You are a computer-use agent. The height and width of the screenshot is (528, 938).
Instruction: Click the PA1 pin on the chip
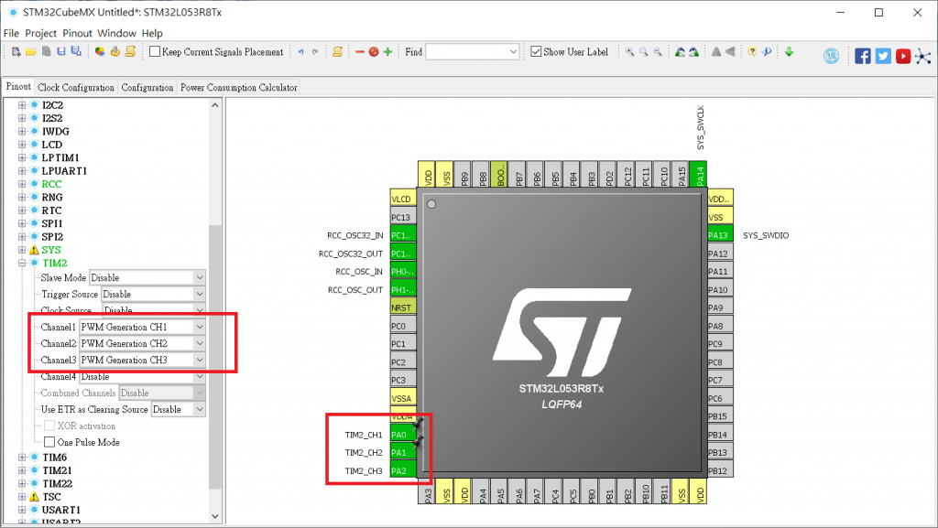403,452
